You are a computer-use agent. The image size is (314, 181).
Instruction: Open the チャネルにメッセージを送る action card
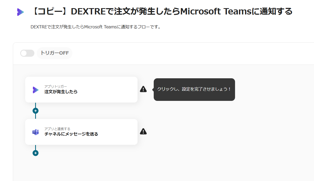[x=81, y=132]
